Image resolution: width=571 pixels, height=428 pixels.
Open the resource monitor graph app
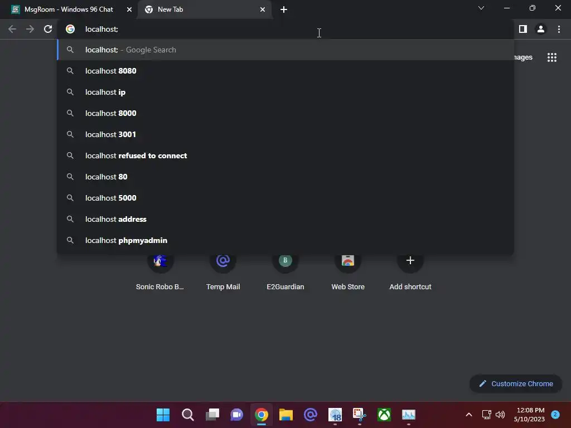click(409, 415)
